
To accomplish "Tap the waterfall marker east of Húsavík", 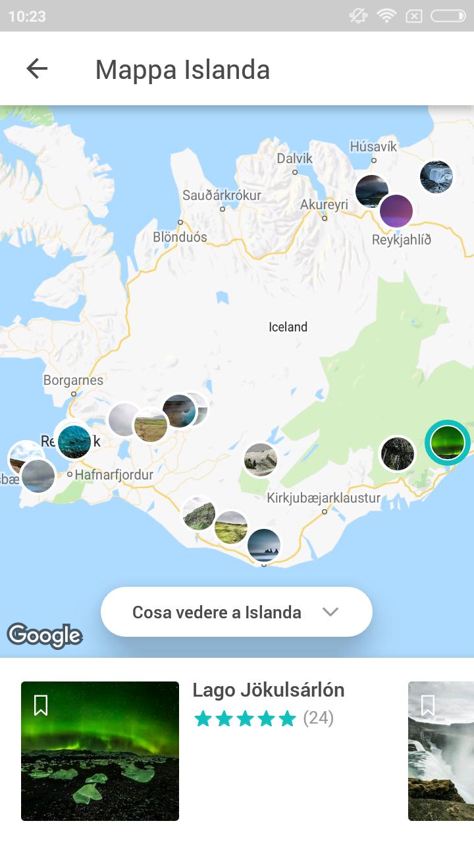I will click(x=436, y=177).
